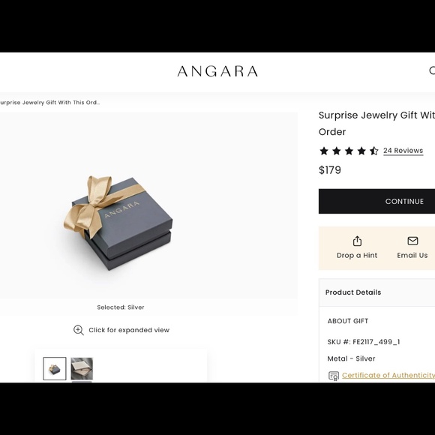Click the large gift box product image
The image size is (435, 435).
click(x=118, y=223)
